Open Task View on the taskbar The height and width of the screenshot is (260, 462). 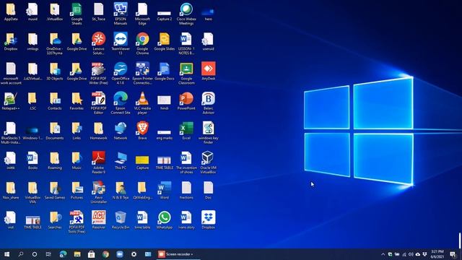(x=48, y=254)
